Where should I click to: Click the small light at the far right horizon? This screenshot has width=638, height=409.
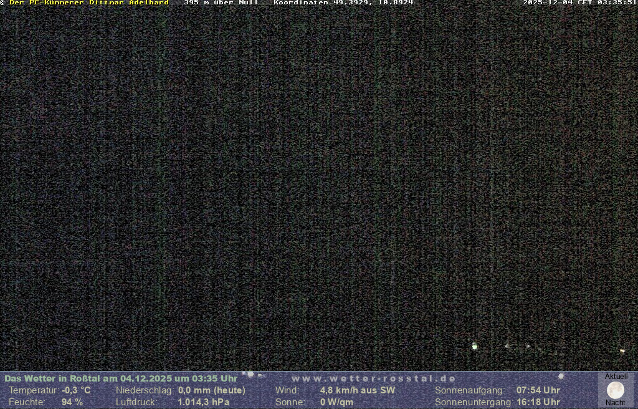(622, 352)
